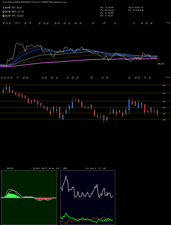Screen dimensions: 171x225
Task: Click the 65 price axis label
Action: pos(164,93)
